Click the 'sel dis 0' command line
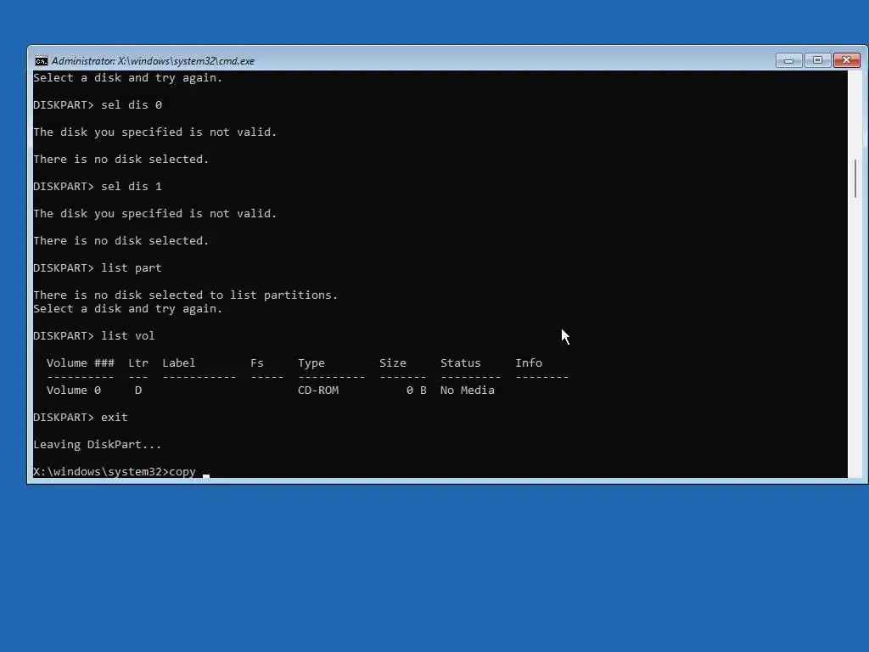The image size is (869, 652). tap(98, 104)
